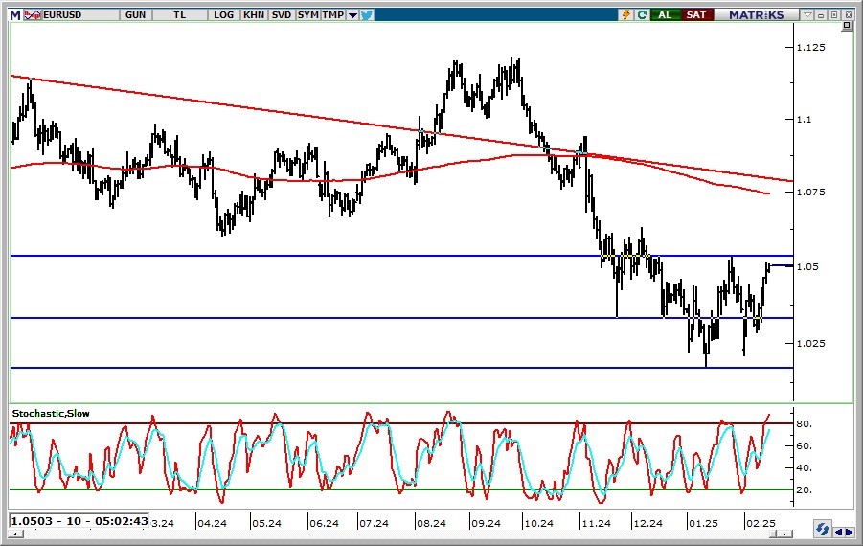Click the SVD toolbar button
This screenshot has height=546, width=863.
click(x=282, y=15)
